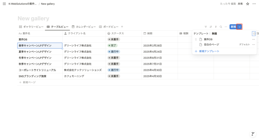Click the search magnifier icon
The width and height of the screenshot is (259, 140).
(x=221, y=27)
